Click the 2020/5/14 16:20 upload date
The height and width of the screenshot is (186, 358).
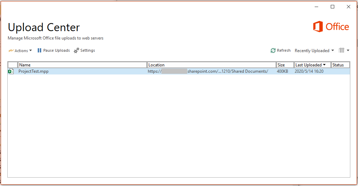(x=309, y=71)
